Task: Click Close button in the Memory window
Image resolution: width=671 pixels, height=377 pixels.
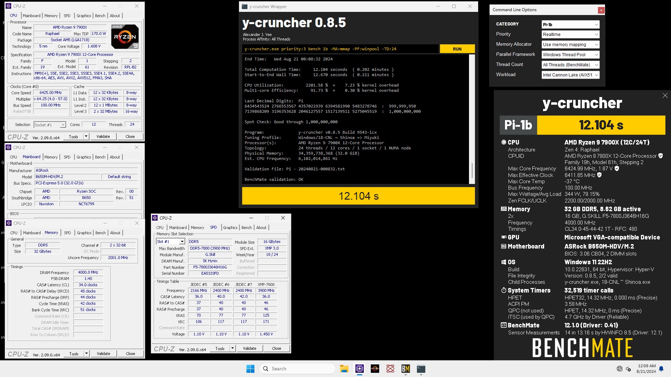Action: click(x=130, y=354)
